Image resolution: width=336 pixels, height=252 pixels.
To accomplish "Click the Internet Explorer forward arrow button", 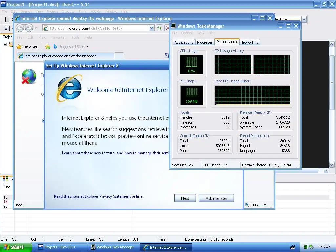I will 29,28.
